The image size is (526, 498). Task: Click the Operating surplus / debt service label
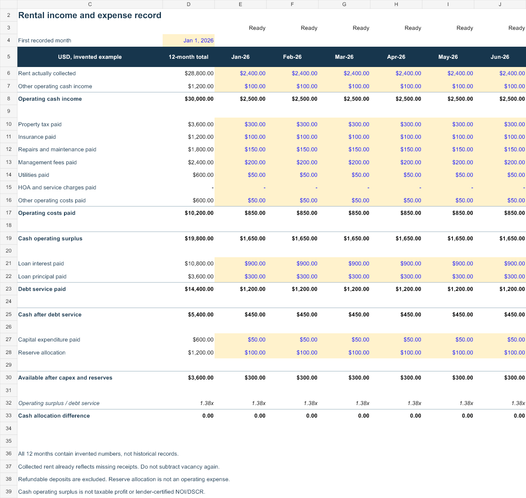click(59, 403)
